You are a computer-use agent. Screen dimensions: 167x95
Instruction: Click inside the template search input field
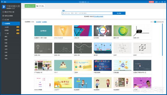(x=87, y=13)
